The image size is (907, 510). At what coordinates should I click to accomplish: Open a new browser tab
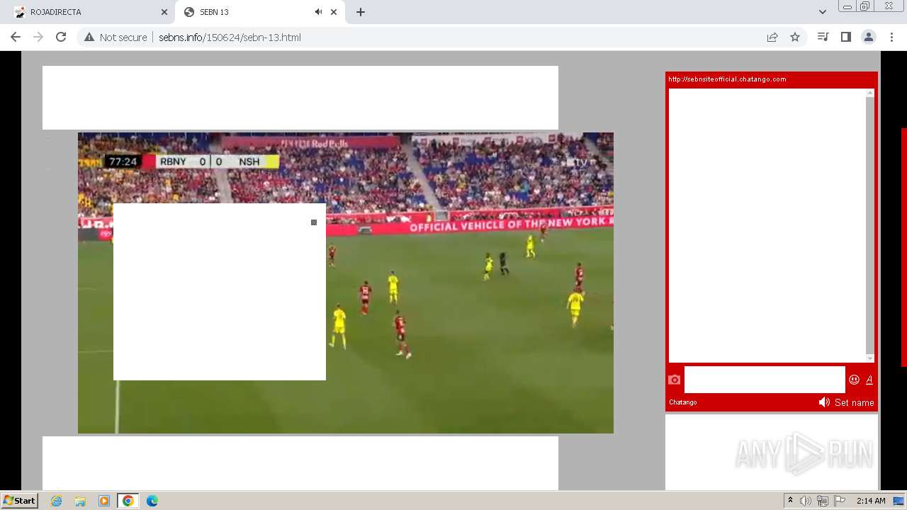361,12
